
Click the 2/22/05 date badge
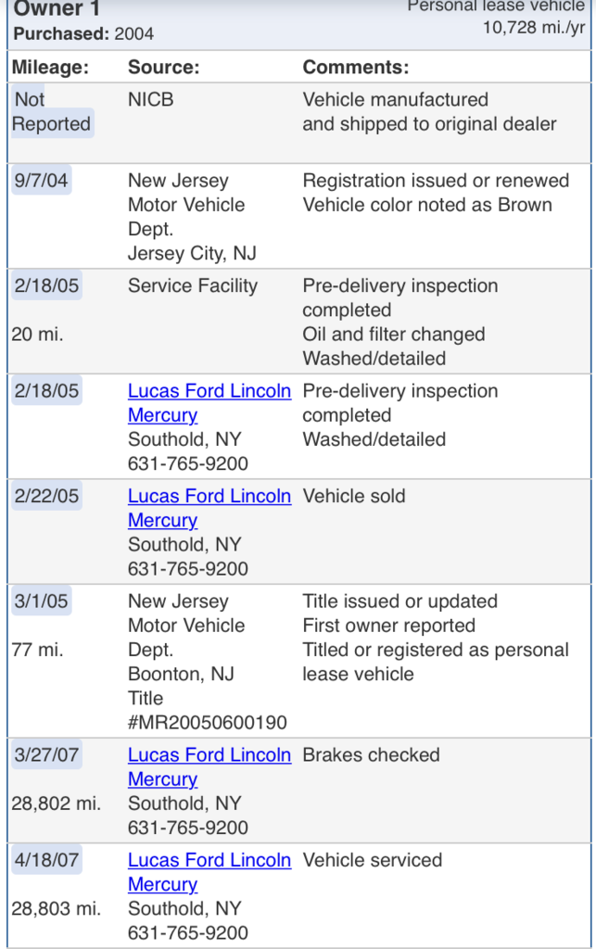(x=46, y=497)
